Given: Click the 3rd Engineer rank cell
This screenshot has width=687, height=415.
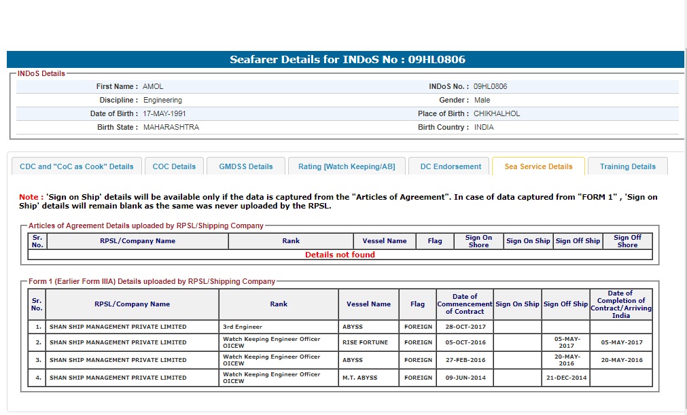Looking at the screenshot, I should pyautogui.click(x=243, y=327).
